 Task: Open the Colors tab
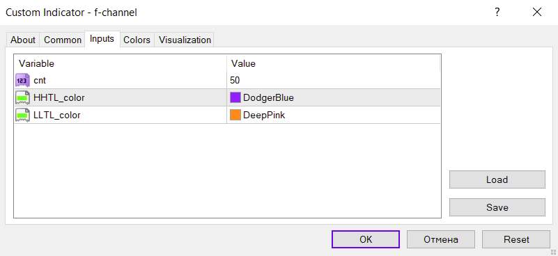pos(137,40)
